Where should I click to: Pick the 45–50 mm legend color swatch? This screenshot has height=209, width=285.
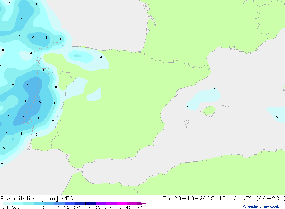click(132, 203)
